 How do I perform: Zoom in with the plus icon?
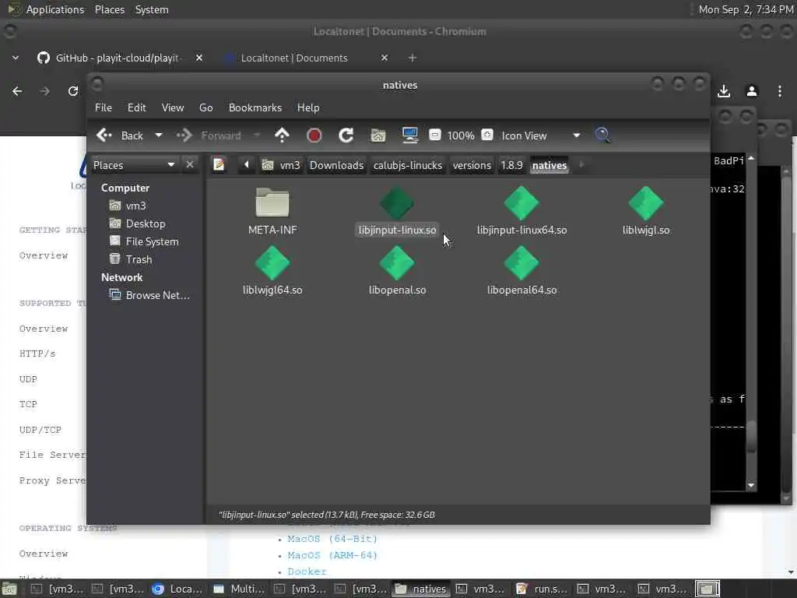[487, 135]
